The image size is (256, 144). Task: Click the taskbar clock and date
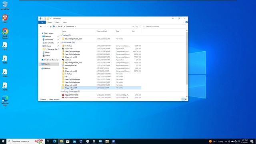[x=244, y=141]
